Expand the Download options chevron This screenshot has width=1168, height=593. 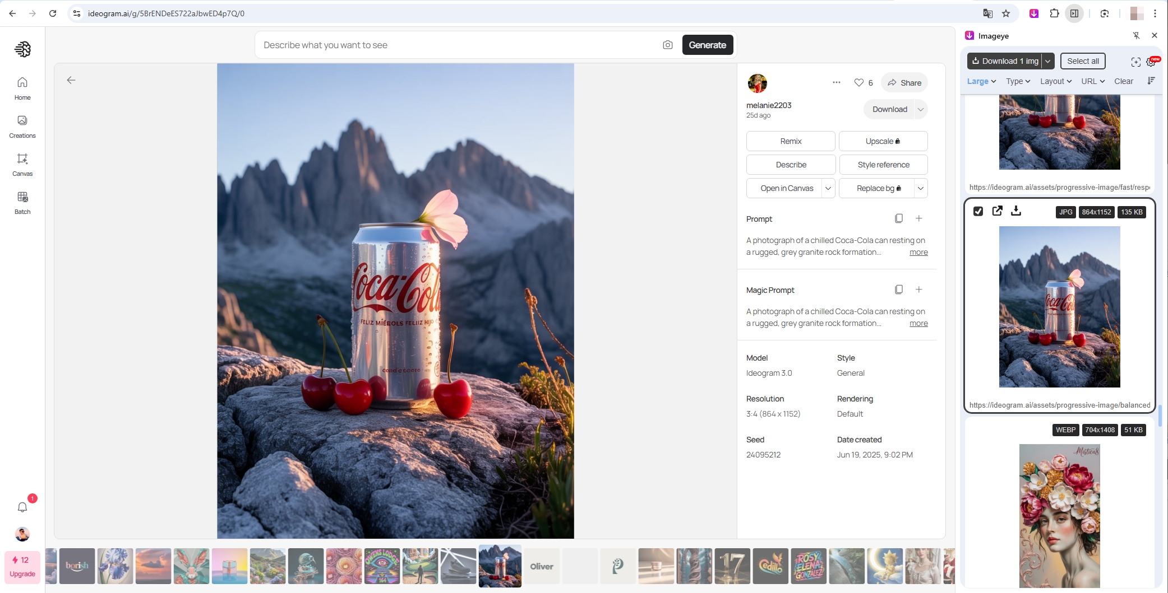921,109
